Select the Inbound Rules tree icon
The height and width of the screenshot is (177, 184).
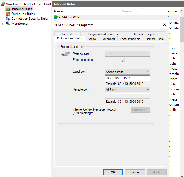point(8,9)
